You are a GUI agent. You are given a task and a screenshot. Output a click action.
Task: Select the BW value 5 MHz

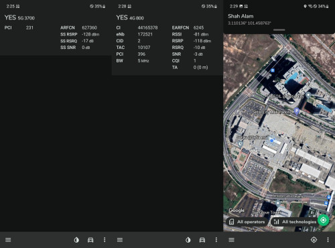click(x=143, y=61)
